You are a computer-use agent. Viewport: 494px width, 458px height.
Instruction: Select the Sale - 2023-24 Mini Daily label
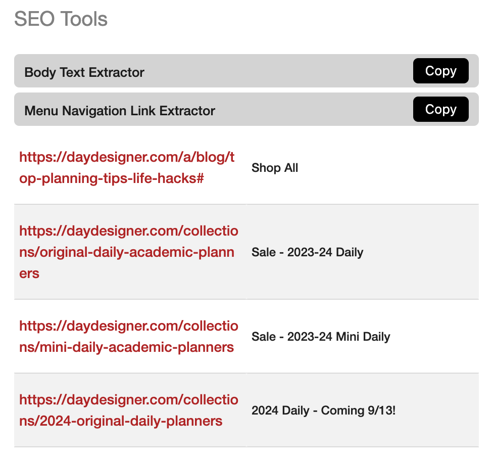[321, 337]
